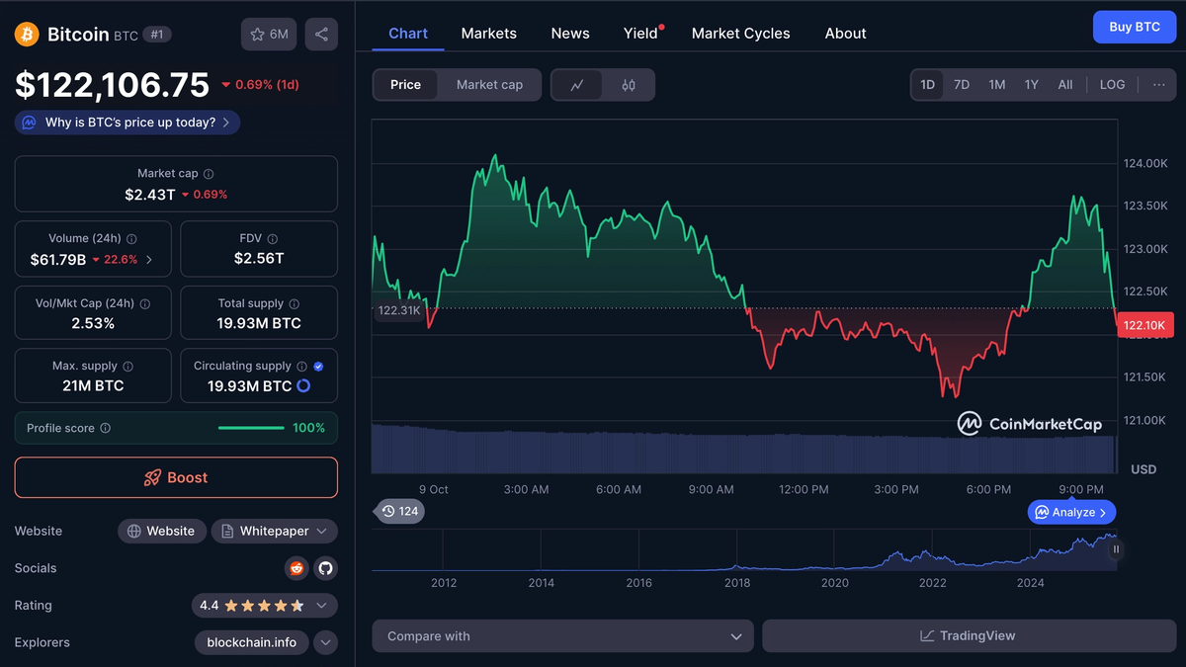
Task: Add Bitcoin to watchlist with the star button
Action: coord(269,35)
